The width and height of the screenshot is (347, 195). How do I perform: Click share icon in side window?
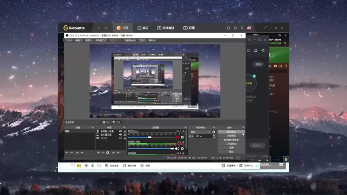pos(263,50)
